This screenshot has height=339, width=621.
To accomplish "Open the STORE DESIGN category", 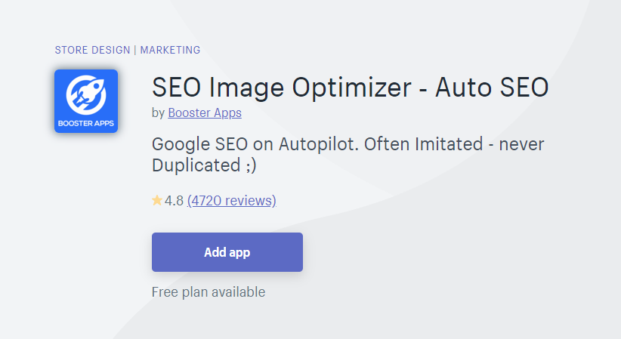I will tap(93, 51).
